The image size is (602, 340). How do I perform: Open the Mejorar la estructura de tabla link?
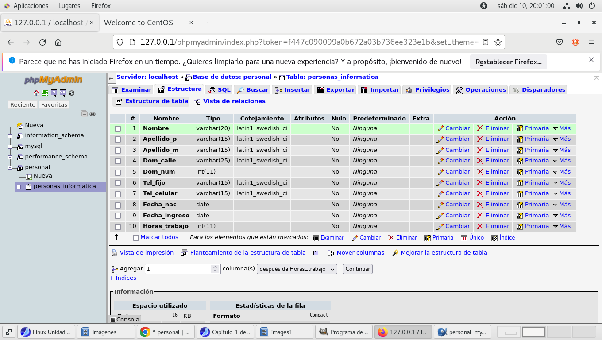click(444, 253)
